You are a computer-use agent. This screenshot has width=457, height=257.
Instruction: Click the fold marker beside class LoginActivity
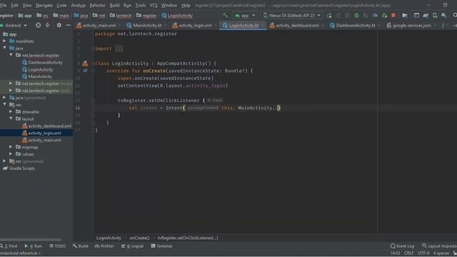click(93, 64)
